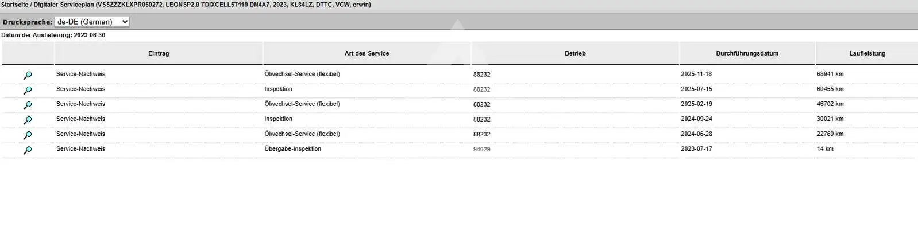Select mileage 68941 km cell
The image size is (918, 239).
830,74
